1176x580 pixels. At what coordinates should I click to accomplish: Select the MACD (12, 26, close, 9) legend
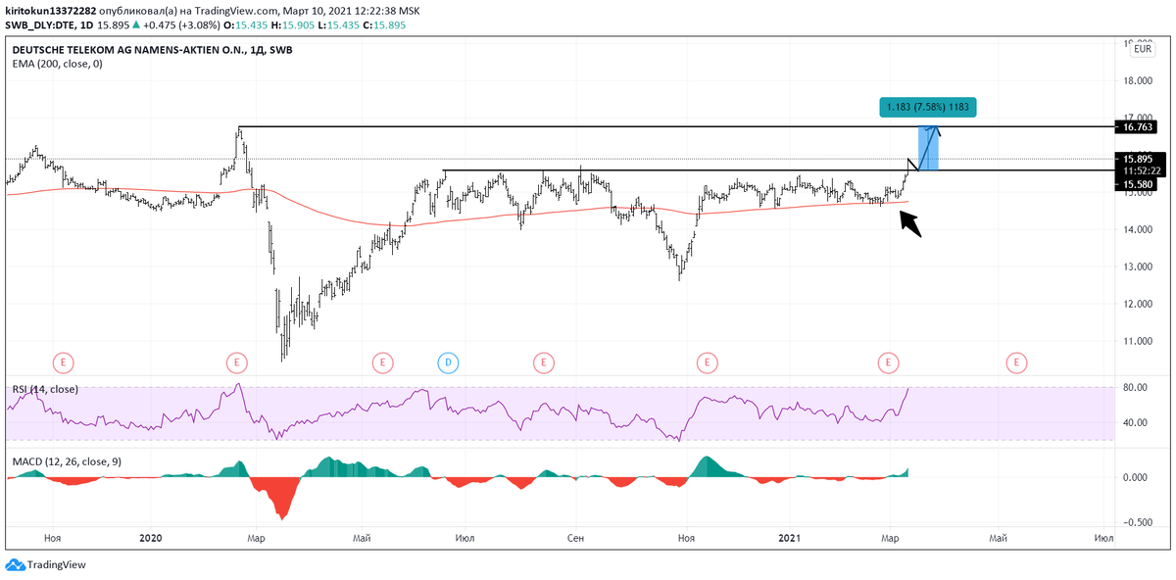point(67,460)
